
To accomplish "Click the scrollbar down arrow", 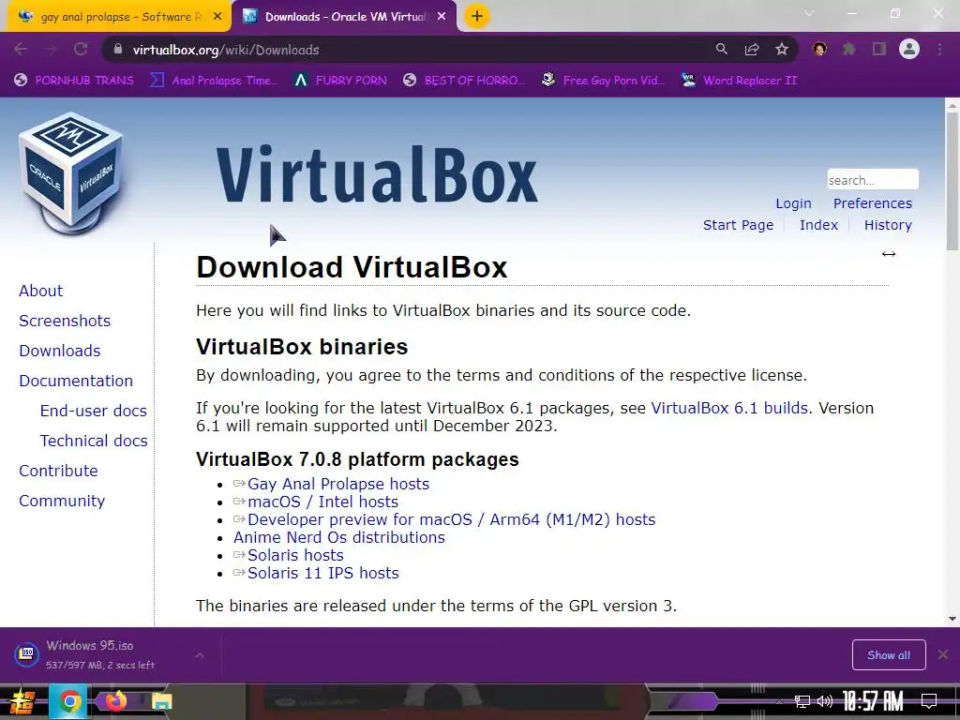I will 952,619.
